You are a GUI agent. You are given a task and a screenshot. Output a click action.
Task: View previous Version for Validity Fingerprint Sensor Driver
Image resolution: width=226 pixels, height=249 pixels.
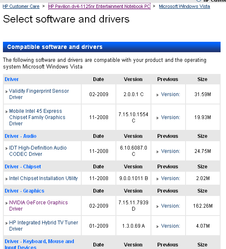tap(171, 94)
